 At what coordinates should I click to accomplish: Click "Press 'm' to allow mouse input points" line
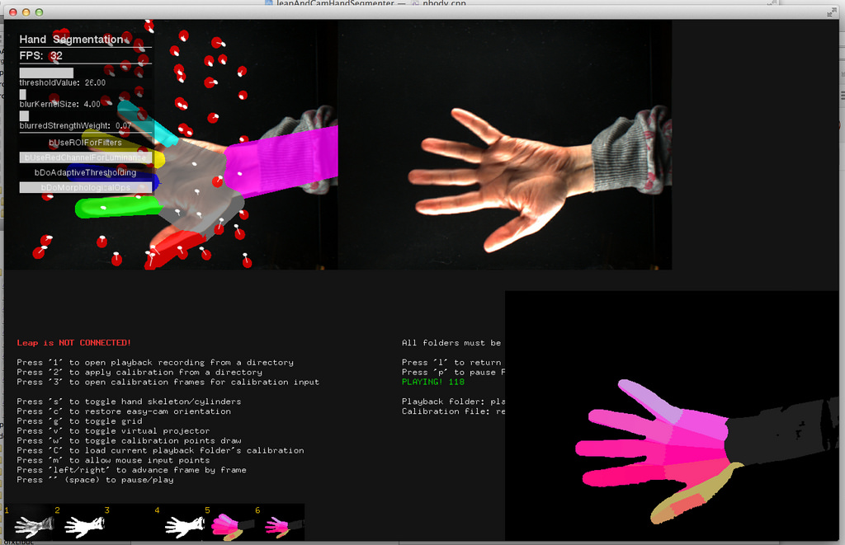pyautogui.click(x=113, y=460)
